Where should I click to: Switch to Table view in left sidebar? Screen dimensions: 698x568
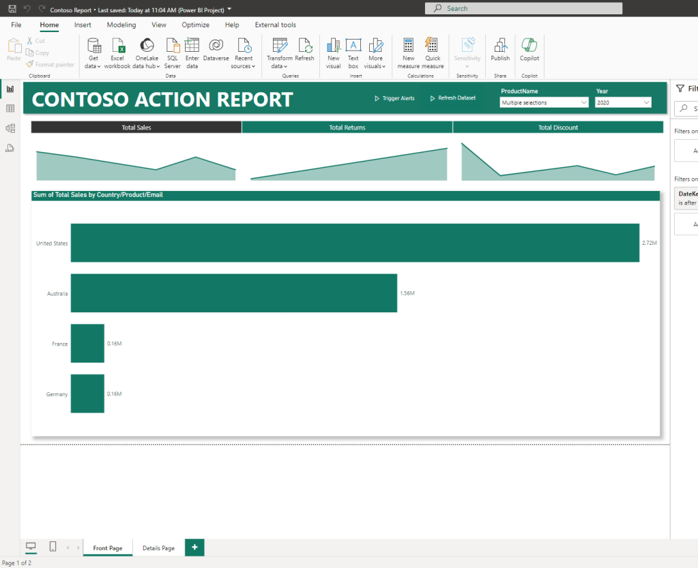pyautogui.click(x=10, y=108)
